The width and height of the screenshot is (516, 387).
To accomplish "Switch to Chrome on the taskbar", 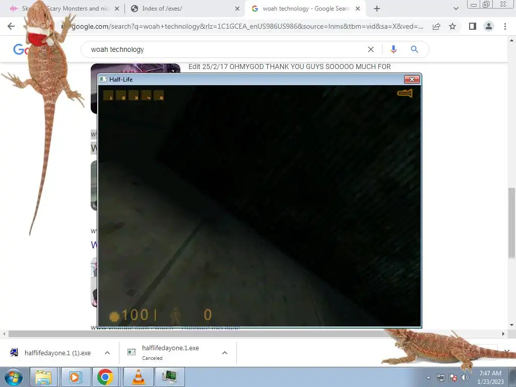I will point(105,377).
